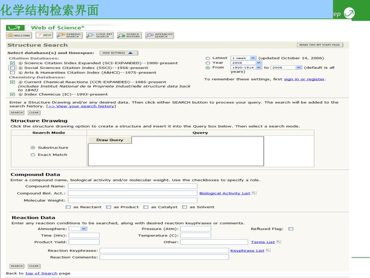Check the as Reactant role box
Screen dimensions: 370x278
pos(68,207)
